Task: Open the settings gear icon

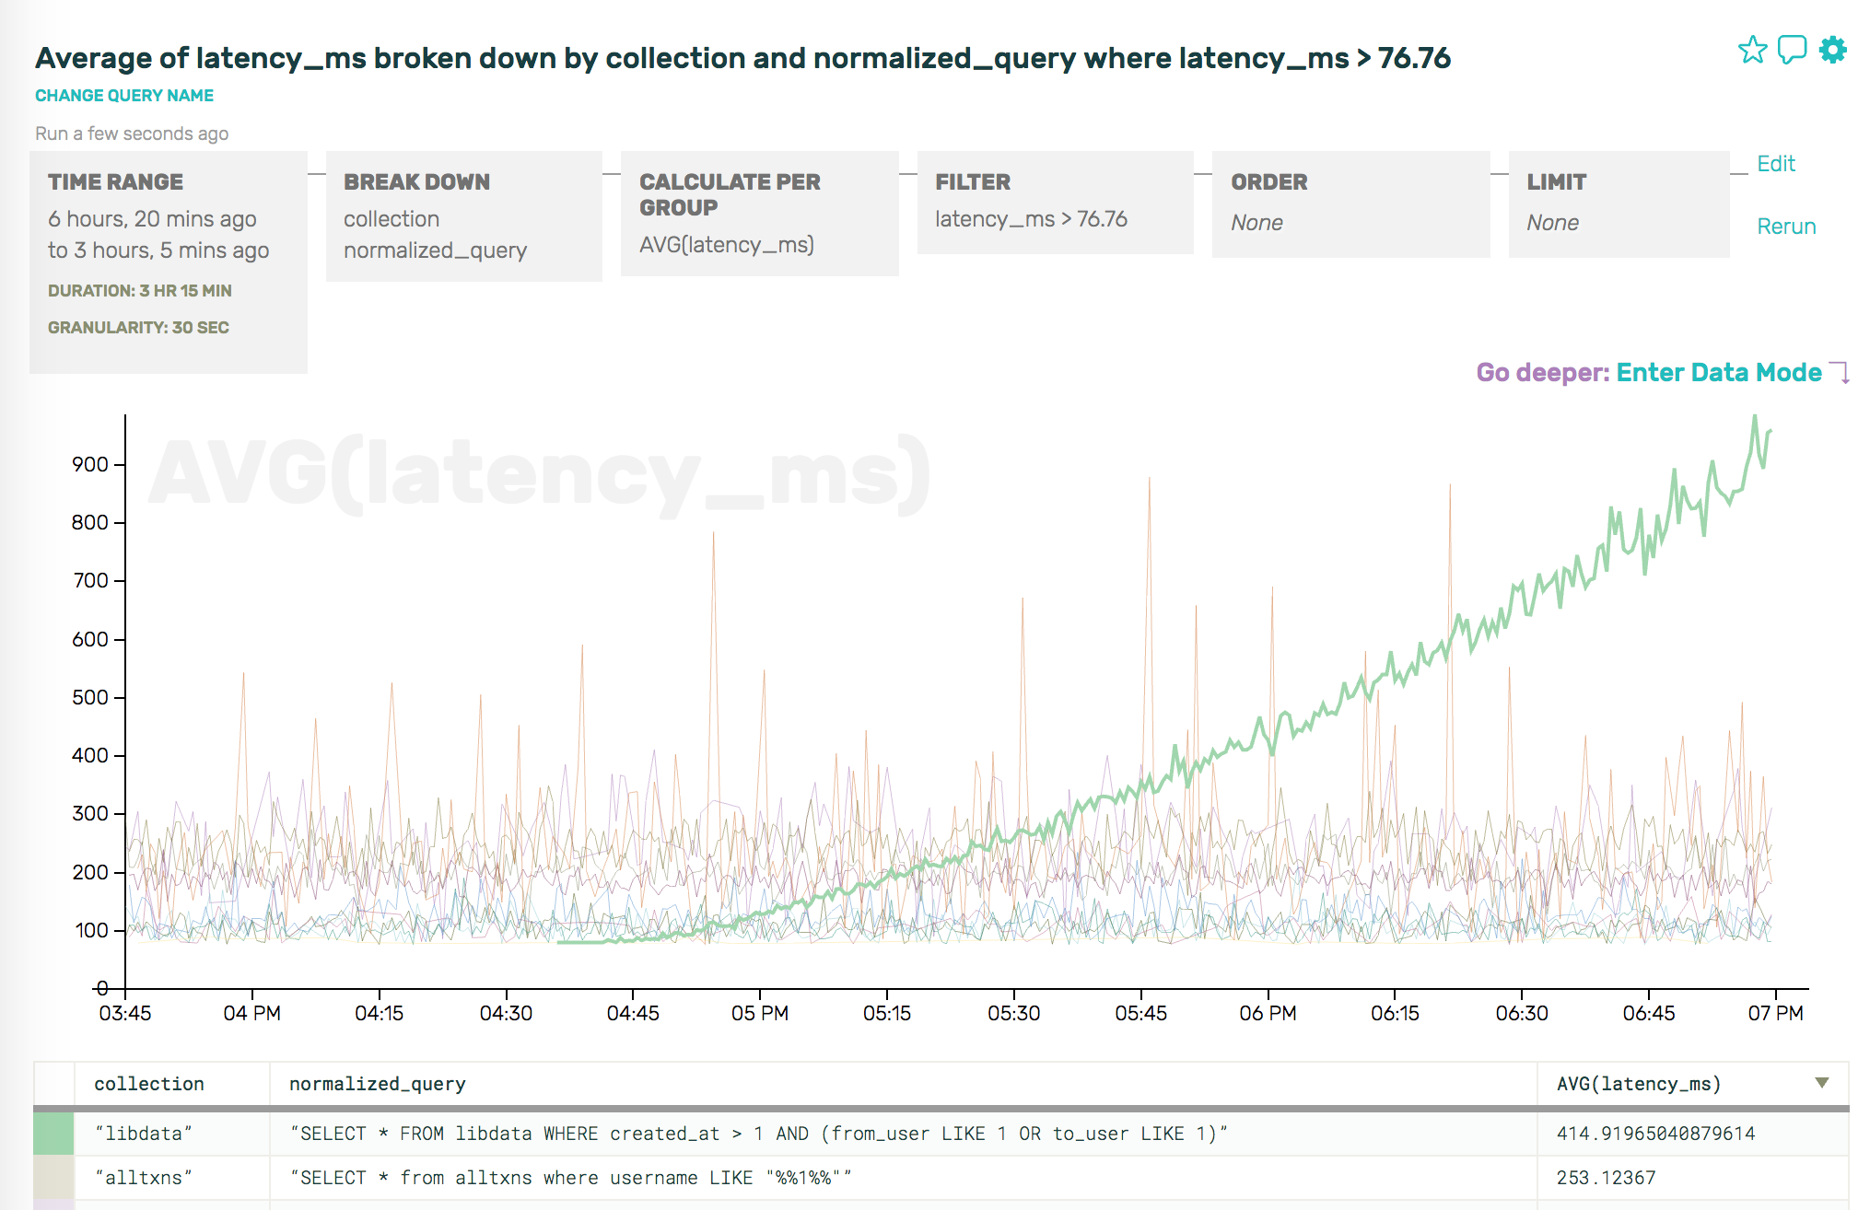Action: (1832, 50)
